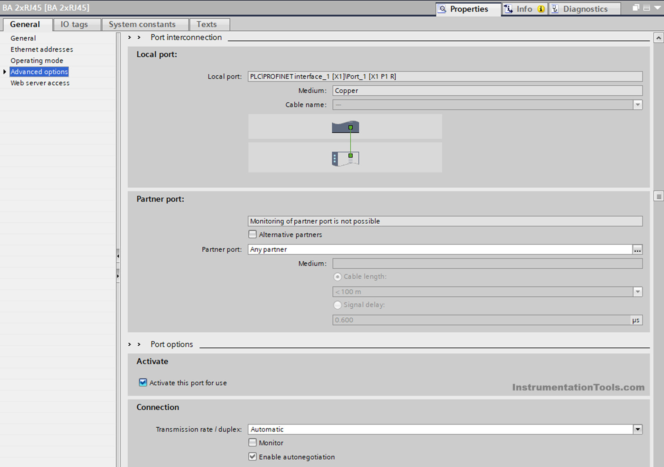Open the Transmission rate / duplex dropdown

pyautogui.click(x=638, y=429)
